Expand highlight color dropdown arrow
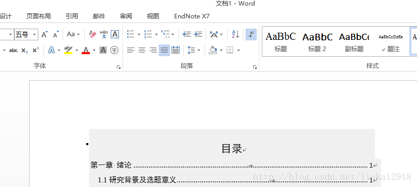 click(77, 51)
